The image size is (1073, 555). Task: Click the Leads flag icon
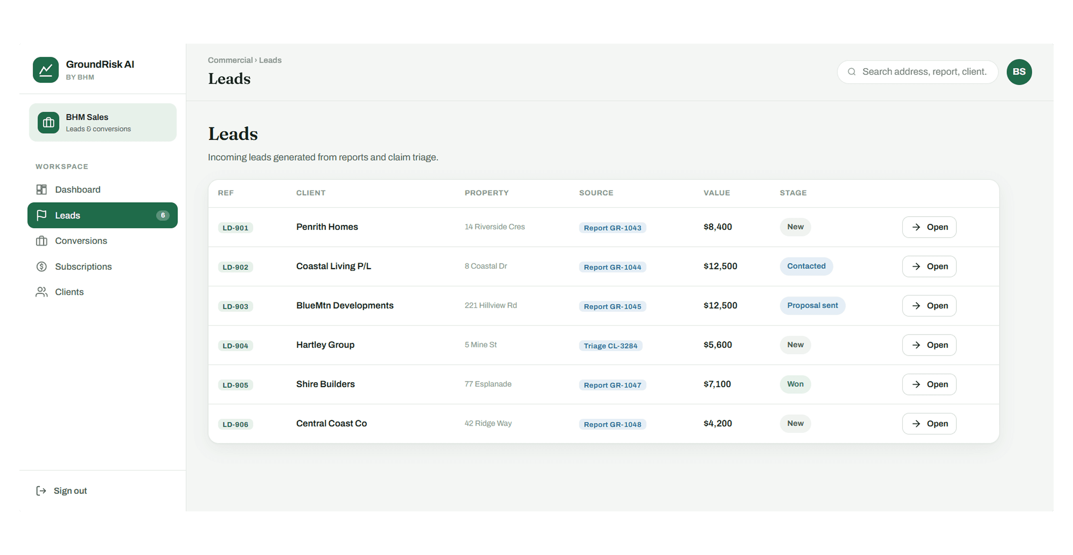tap(41, 215)
